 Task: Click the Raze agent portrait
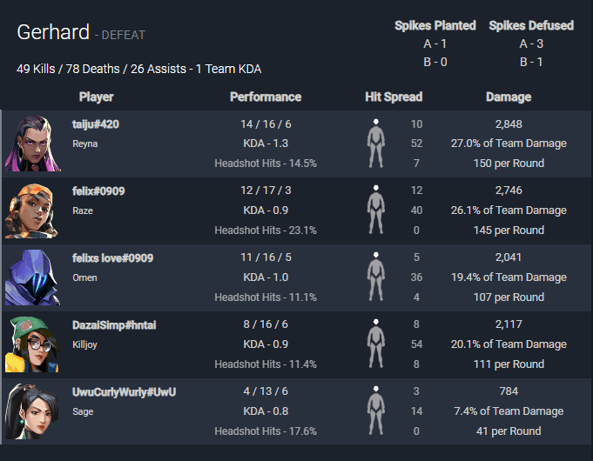pos(32,210)
